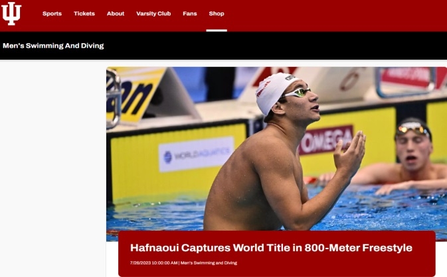
Task: Open the Shop tab
Action: pyautogui.click(x=217, y=14)
